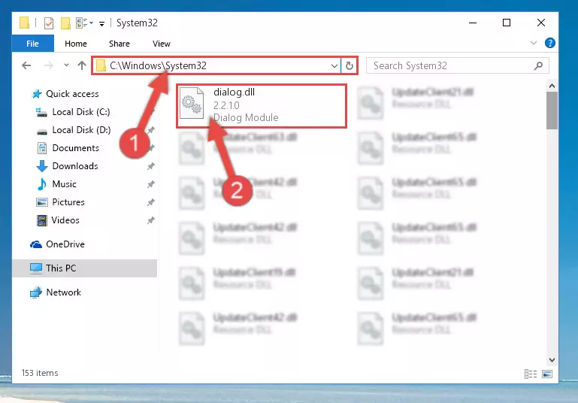Switch to the Home ribbon tab
Viewport: 578px width, 403px height.
point(76,44)
